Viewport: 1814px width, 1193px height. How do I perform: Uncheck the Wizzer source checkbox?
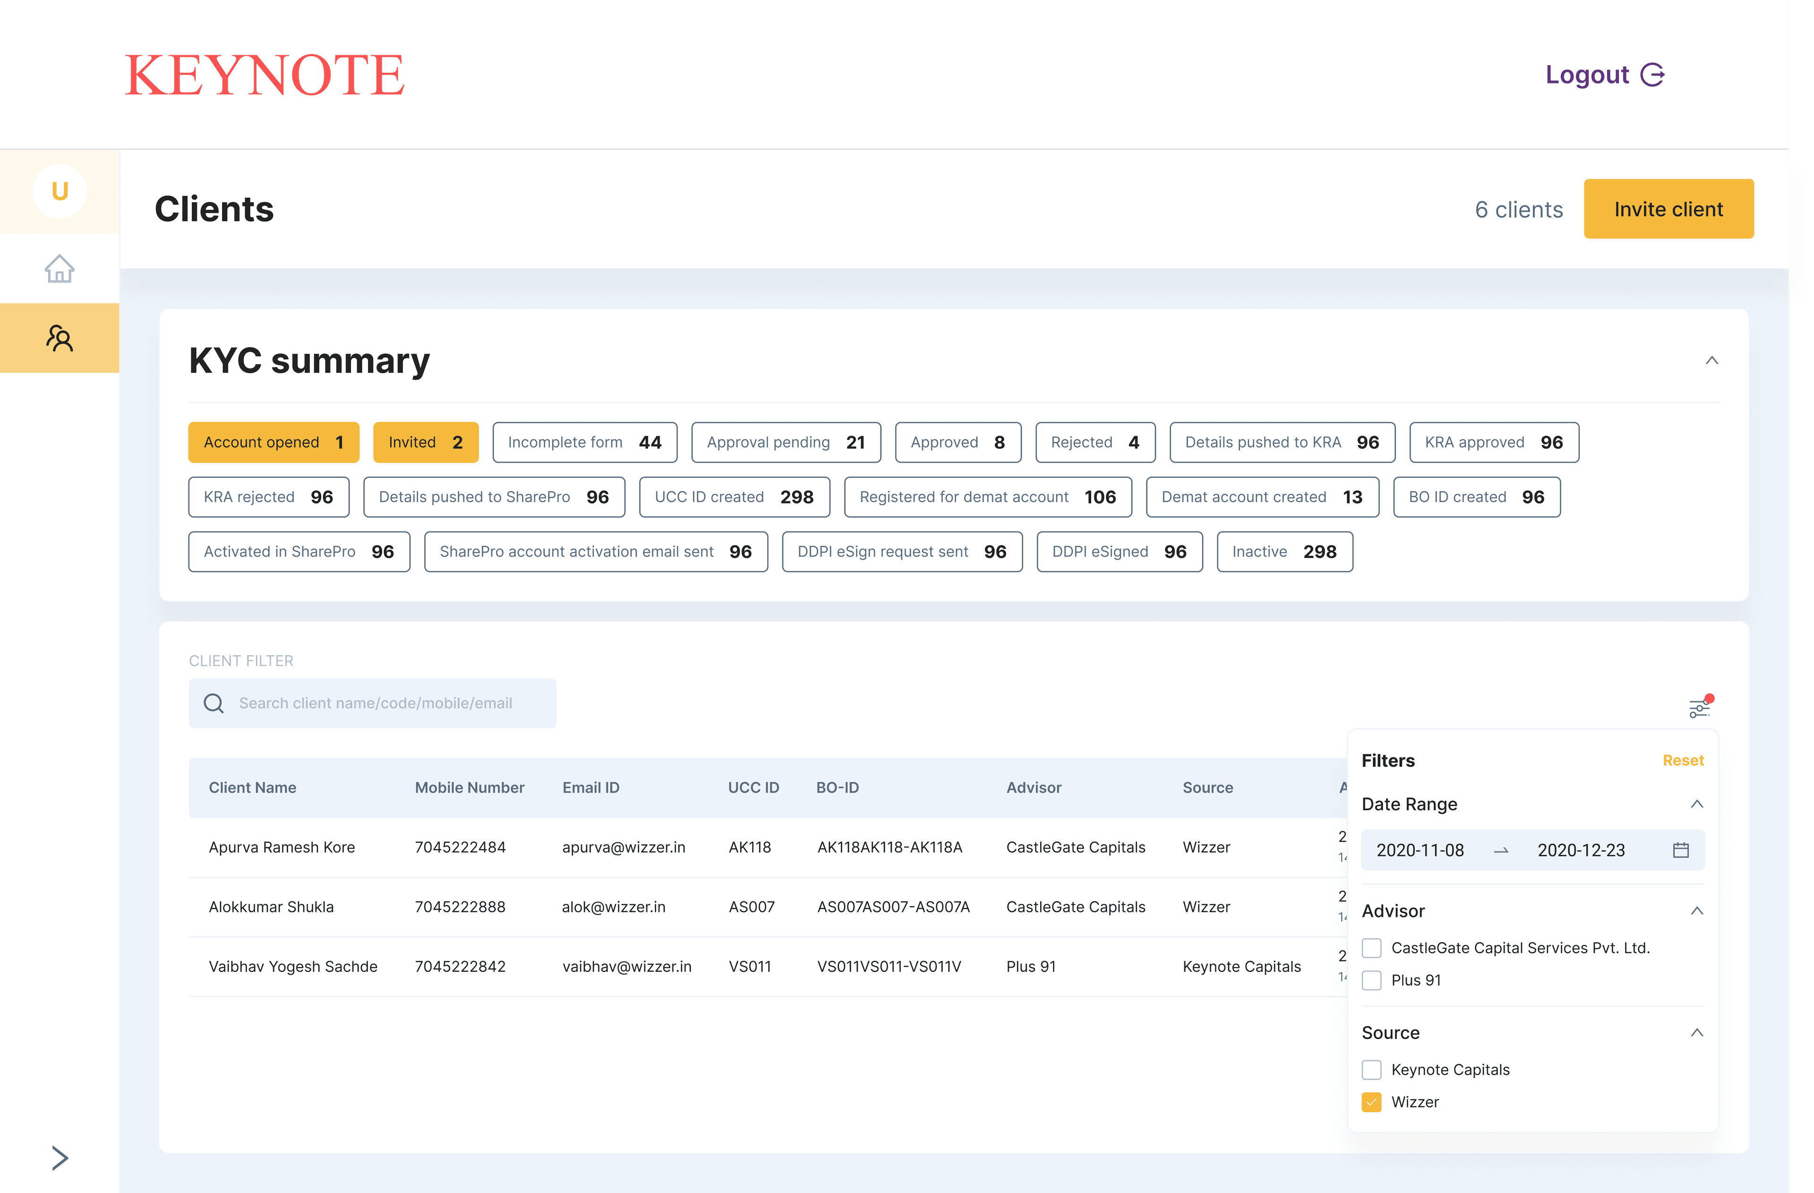tap(1372, 1101)
